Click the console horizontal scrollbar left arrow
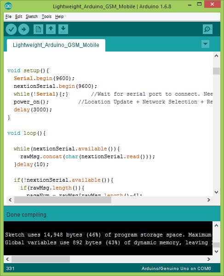Image resolution: width=224 pixels, height=276 pixels. tap(7, 259)
